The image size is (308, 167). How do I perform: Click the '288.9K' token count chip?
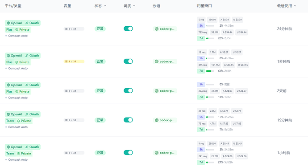pos(212,144)
